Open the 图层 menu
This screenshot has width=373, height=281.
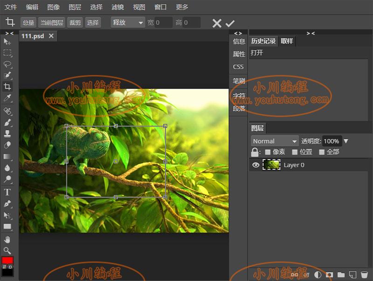click(x=75, y=7)
